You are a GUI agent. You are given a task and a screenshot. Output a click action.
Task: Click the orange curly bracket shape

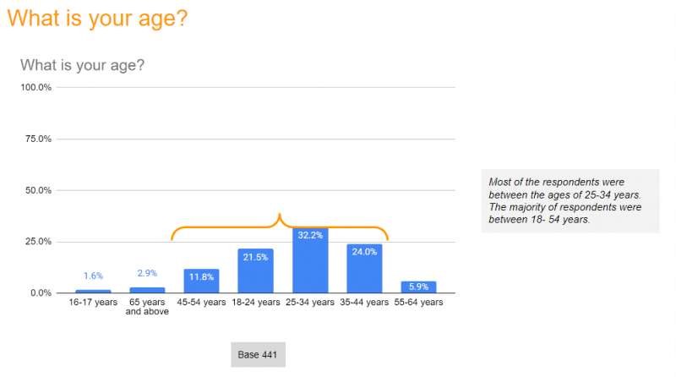pyautogui.click(x=280, y=227)
